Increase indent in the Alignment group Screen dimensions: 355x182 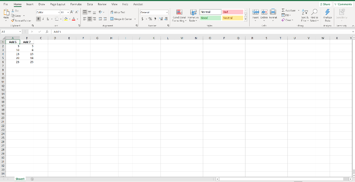[105, 19]
